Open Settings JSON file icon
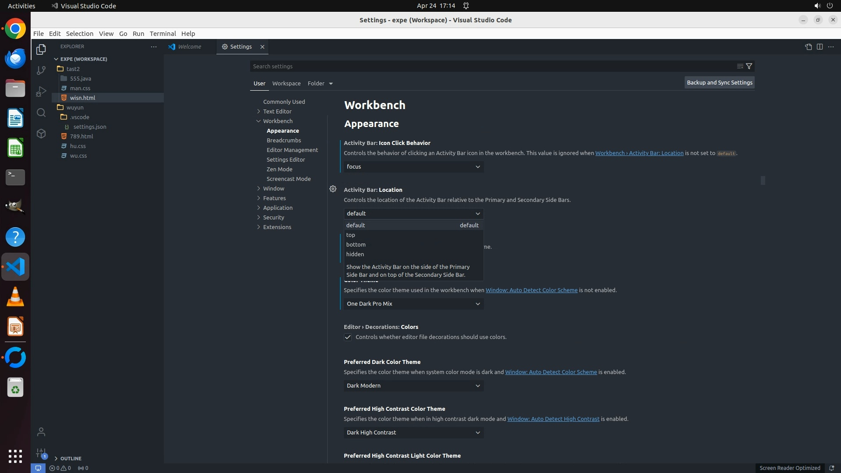Viewport: 841px width, 473px height. [808, 47]
